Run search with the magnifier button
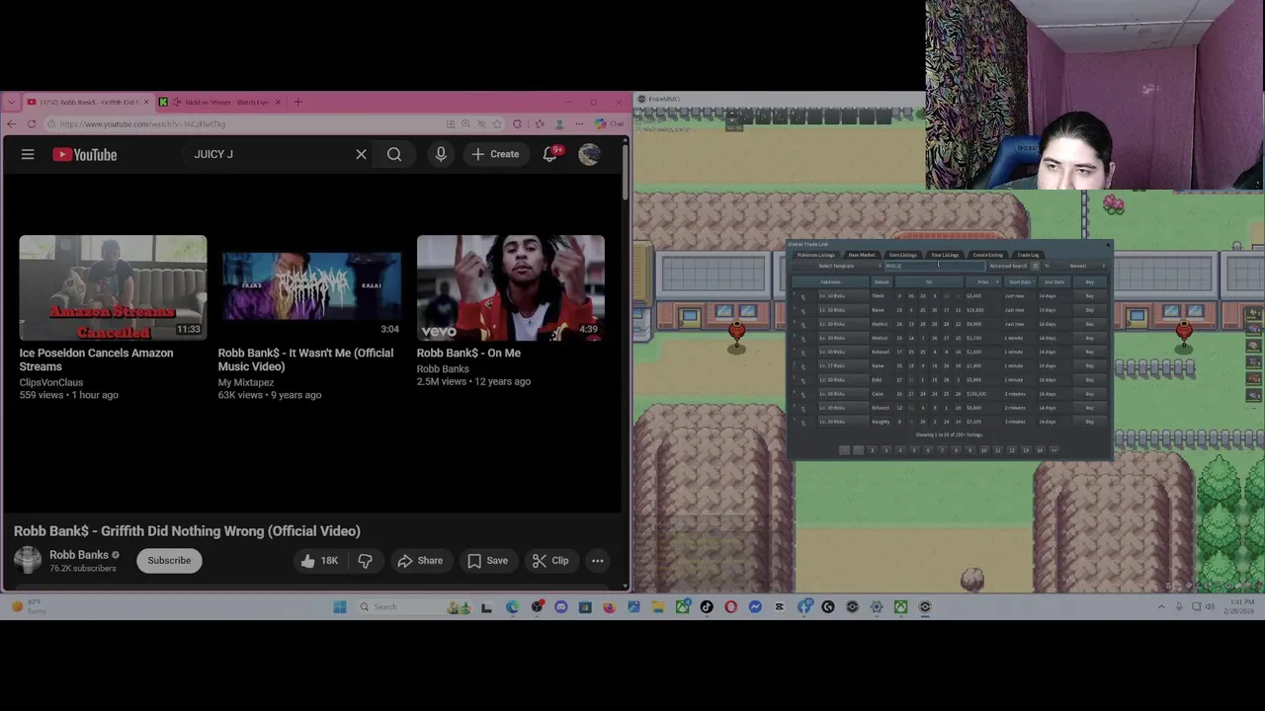 pyautogui.click(x=394, y=154)
